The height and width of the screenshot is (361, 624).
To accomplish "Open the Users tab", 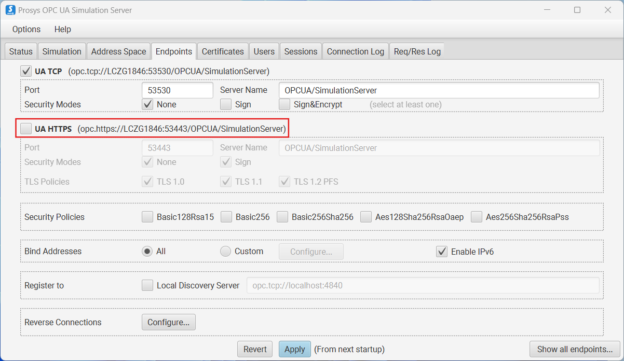I will pyautogui.click(x=264, y=51).
